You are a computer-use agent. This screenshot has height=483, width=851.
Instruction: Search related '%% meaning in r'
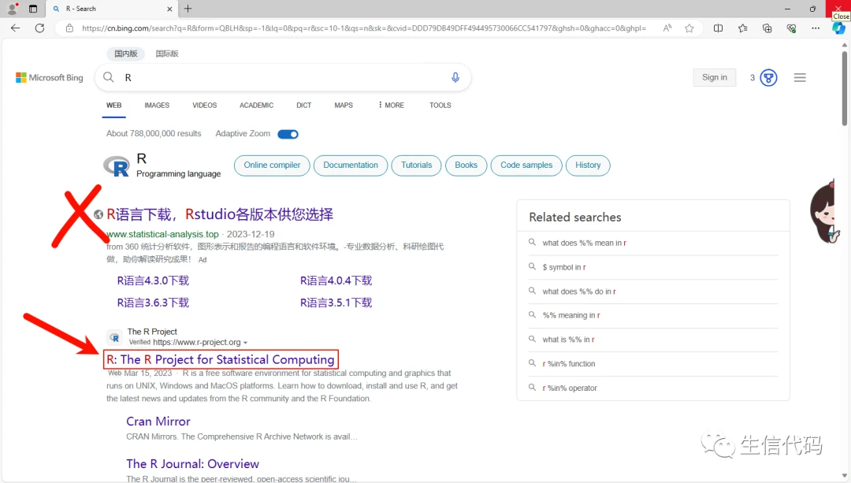pyautogui.click(x=571, y=315)
